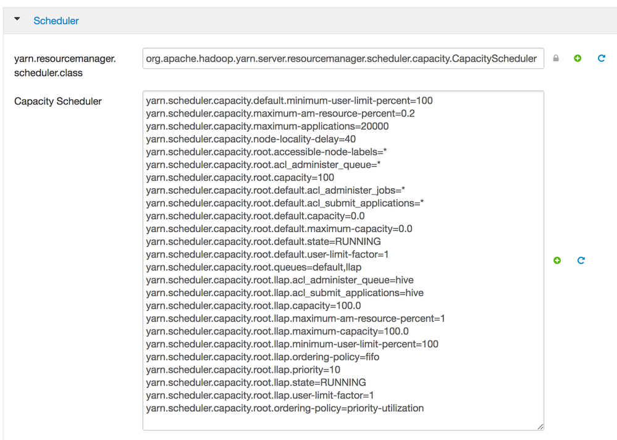The height and width of the screenshot is (440, 617).
Task: Click the line 'yarn.scheduler.capacity.root.llap.user-limit-factor=1'
Action: (259, 395)
